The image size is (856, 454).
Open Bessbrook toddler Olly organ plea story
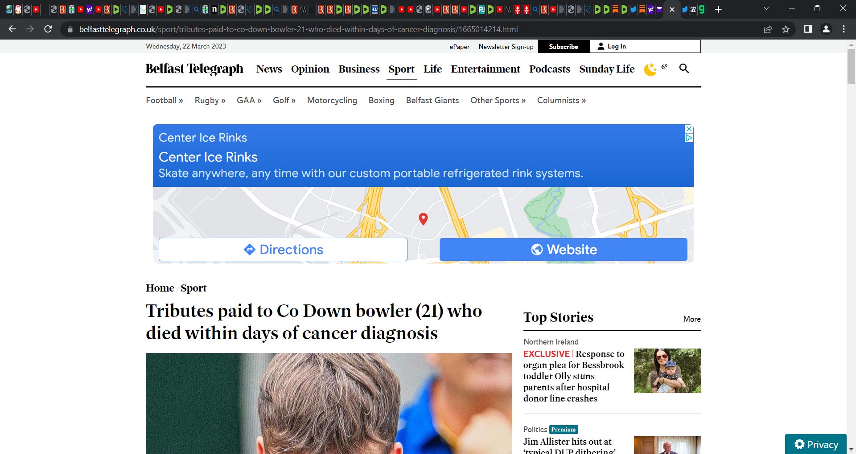coord(574,376)
